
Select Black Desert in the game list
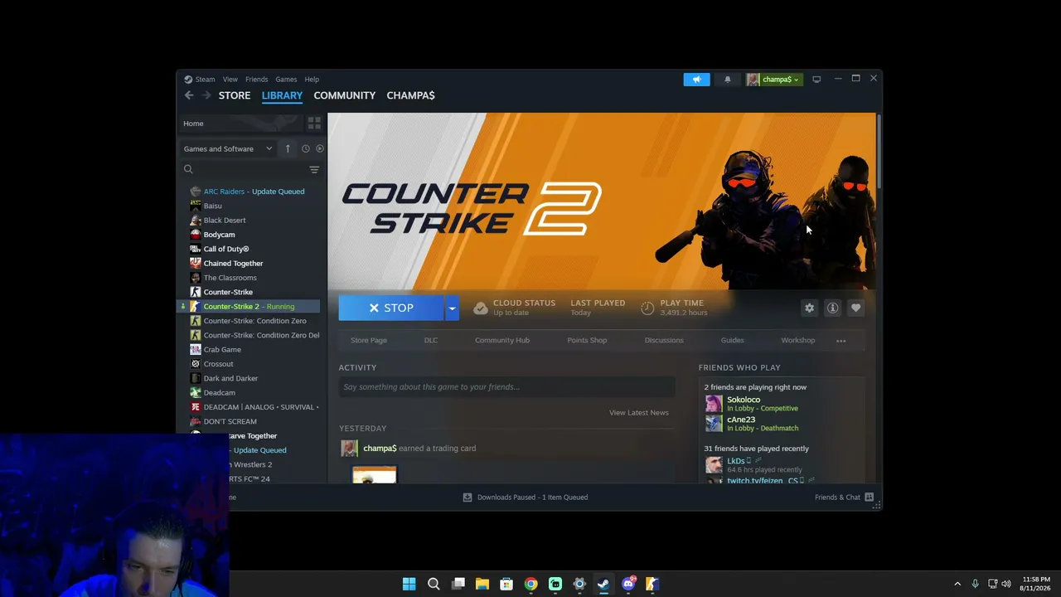[250, 221]
